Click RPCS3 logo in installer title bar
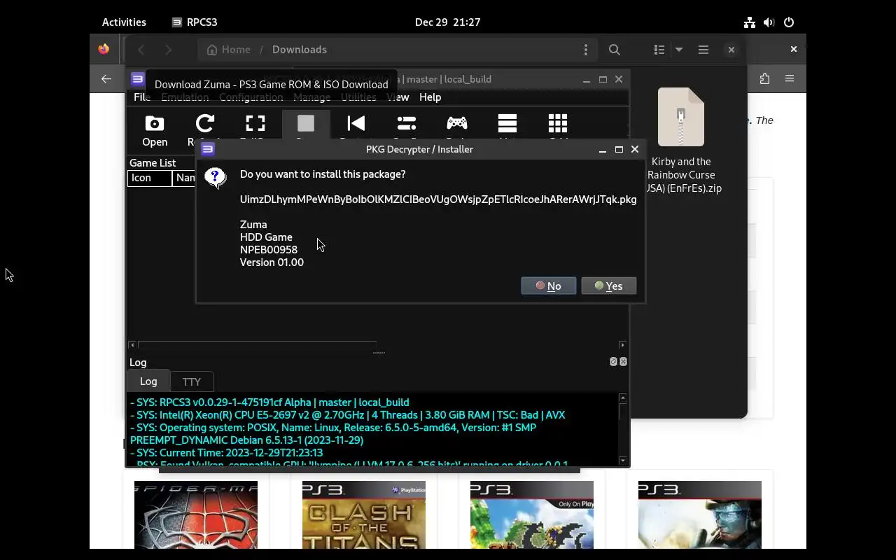Image resolution: width=896 pixels, height=560 pixels. (x=208, y=149)
